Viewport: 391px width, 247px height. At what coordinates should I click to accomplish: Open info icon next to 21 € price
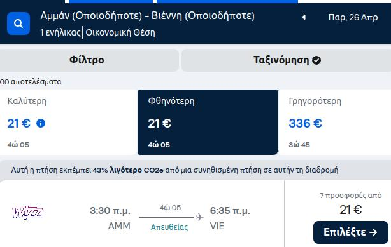tap(41, 123)
